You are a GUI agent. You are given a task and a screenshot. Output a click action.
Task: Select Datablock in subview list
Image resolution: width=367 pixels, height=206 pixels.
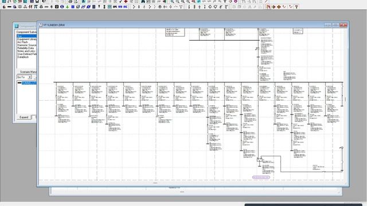pos(23,57)
